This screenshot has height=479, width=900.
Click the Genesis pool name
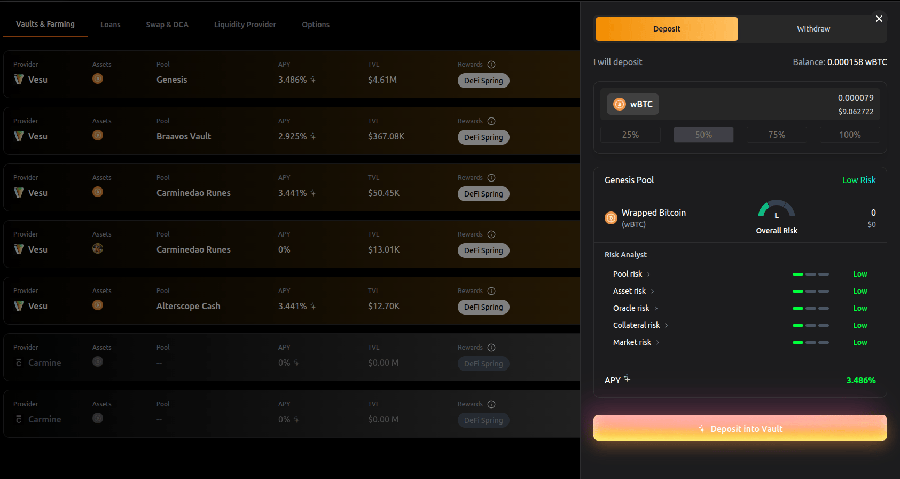pyautogui.click(x=172, y=80)
